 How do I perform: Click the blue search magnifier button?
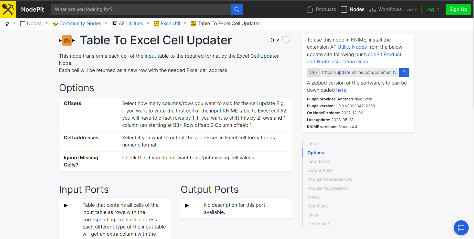(x=237, y=9)
